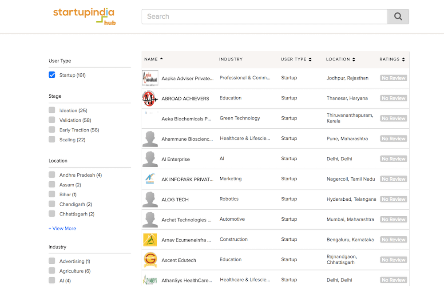Click the search magnifying glass icon
The height and width of the screenshot is (286, 444).
[397, 16]
